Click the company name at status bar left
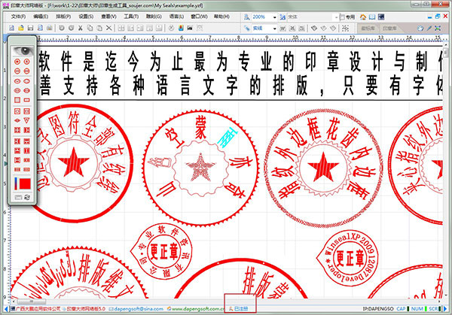 38,309
